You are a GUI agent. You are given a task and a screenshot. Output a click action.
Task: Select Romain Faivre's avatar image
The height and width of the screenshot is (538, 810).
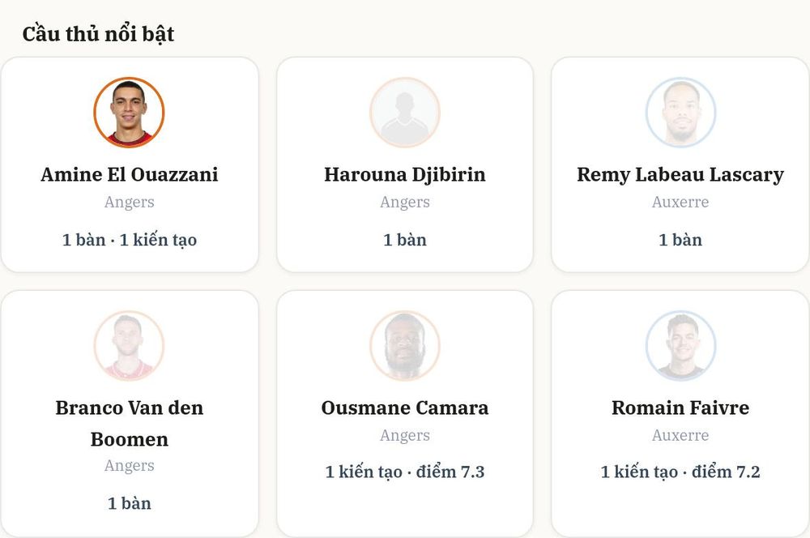point(681,345)
